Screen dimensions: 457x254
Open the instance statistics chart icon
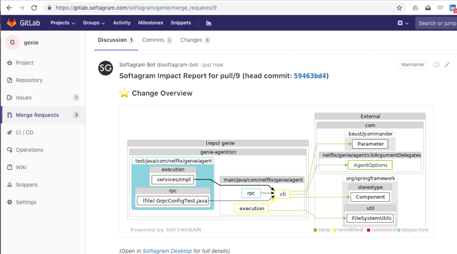[x=209, y=23]
